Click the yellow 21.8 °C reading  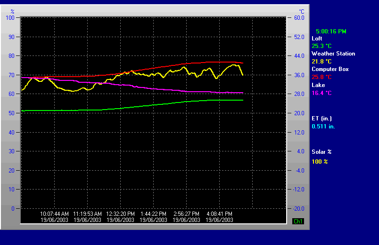[321, 62]
